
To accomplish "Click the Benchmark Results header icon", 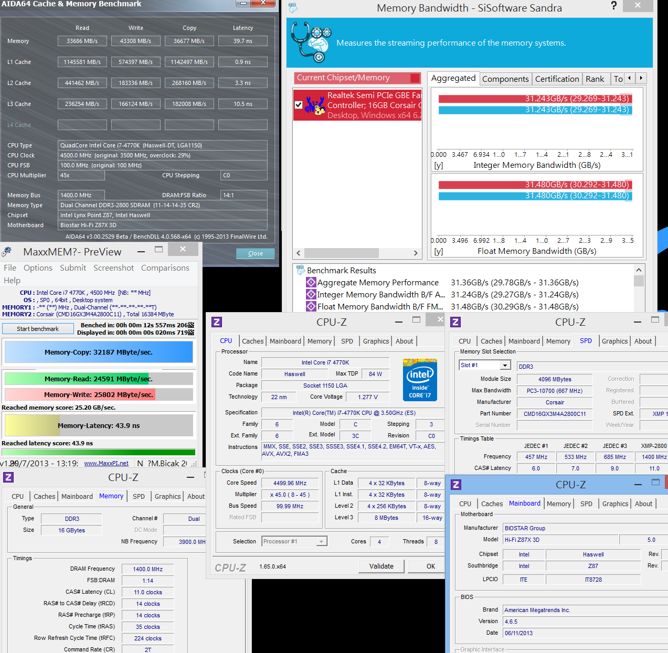I will (x=301, y=270).
